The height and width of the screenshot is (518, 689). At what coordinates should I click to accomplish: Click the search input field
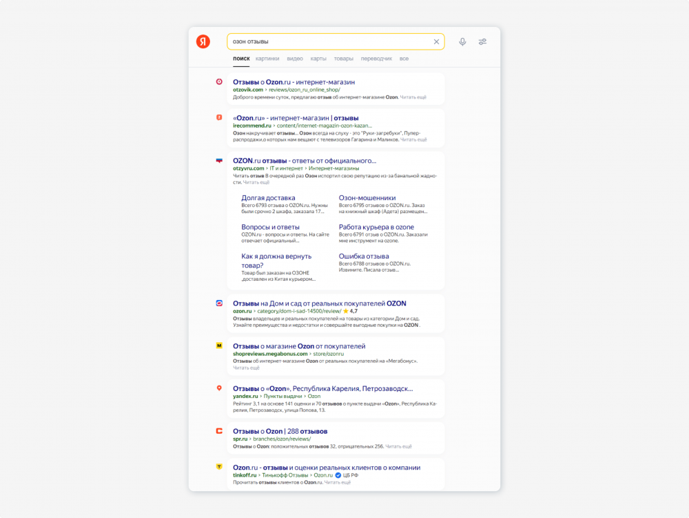pyautogui.click(x=327, y=42)
